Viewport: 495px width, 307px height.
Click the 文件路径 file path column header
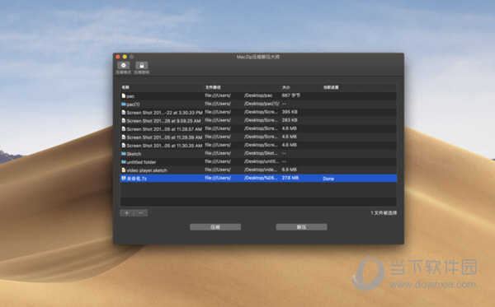coord(213,87)
